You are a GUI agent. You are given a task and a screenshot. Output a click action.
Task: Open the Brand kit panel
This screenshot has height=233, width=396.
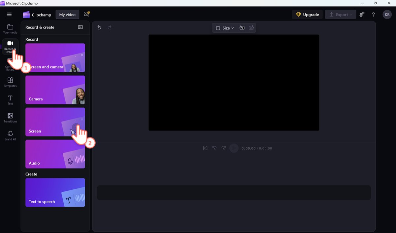click(10, 136)
